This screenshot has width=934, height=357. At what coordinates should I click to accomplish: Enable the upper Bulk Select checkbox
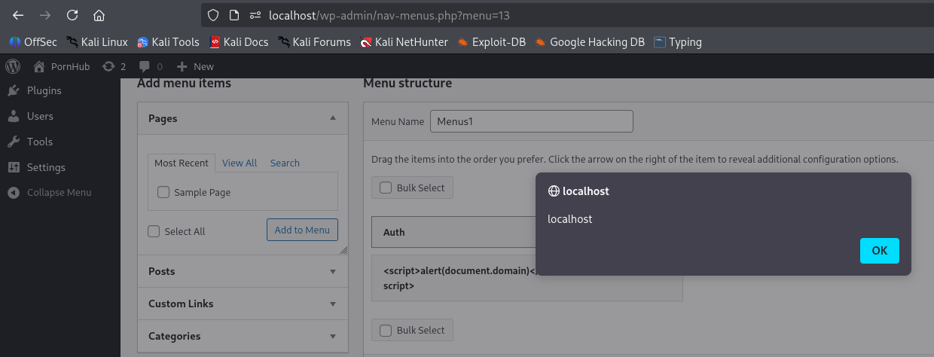(x=386, y=188)
